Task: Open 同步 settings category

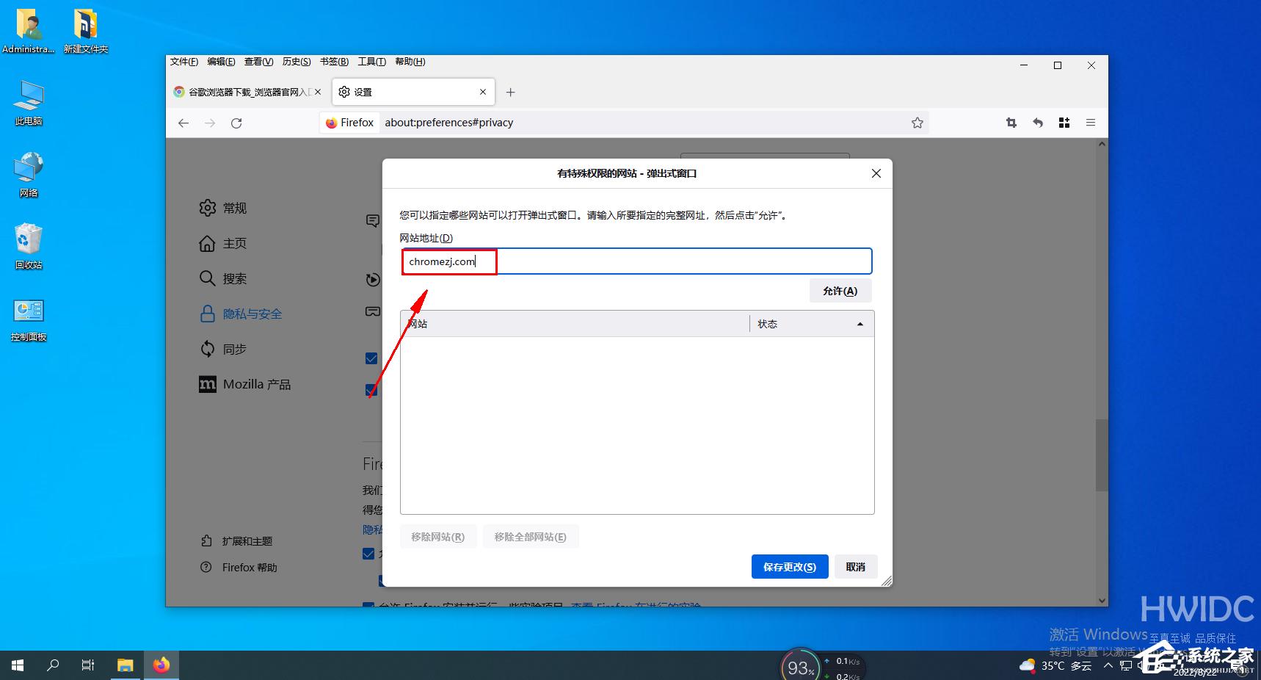Action: pos(223,349)
